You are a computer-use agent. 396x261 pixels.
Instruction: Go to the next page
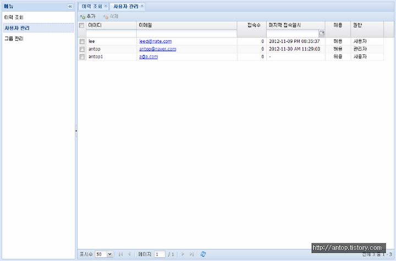pyautogui.click(x=183, y=254)
